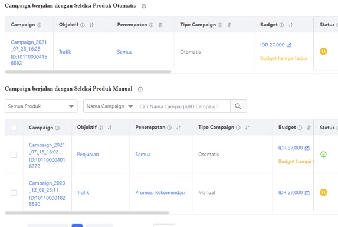Sort manual table by Tipe Campaign arrows
The width and height of the screenshot is (338, 227).
coord(247,128)
